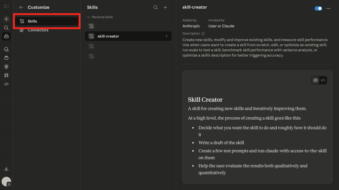The width and height of the screenshot is (339, 190).
Task: Add a new skill with plus icon
Action: pos(165,7)
